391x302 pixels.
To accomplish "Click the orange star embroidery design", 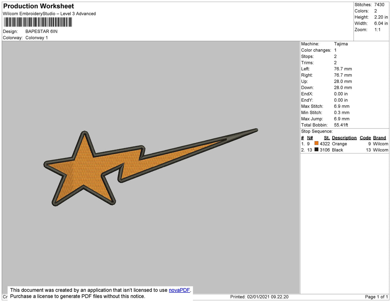I will (x=151, y=167).
